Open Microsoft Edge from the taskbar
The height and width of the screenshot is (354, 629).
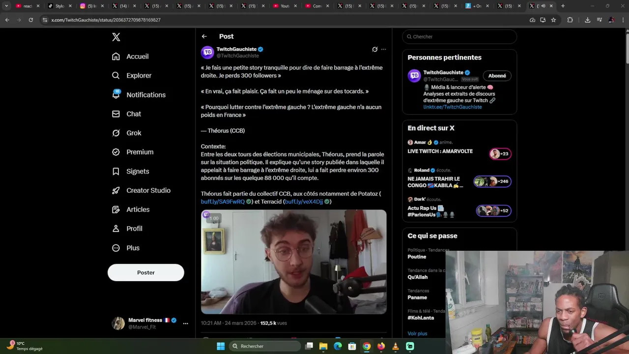[338, 346]
